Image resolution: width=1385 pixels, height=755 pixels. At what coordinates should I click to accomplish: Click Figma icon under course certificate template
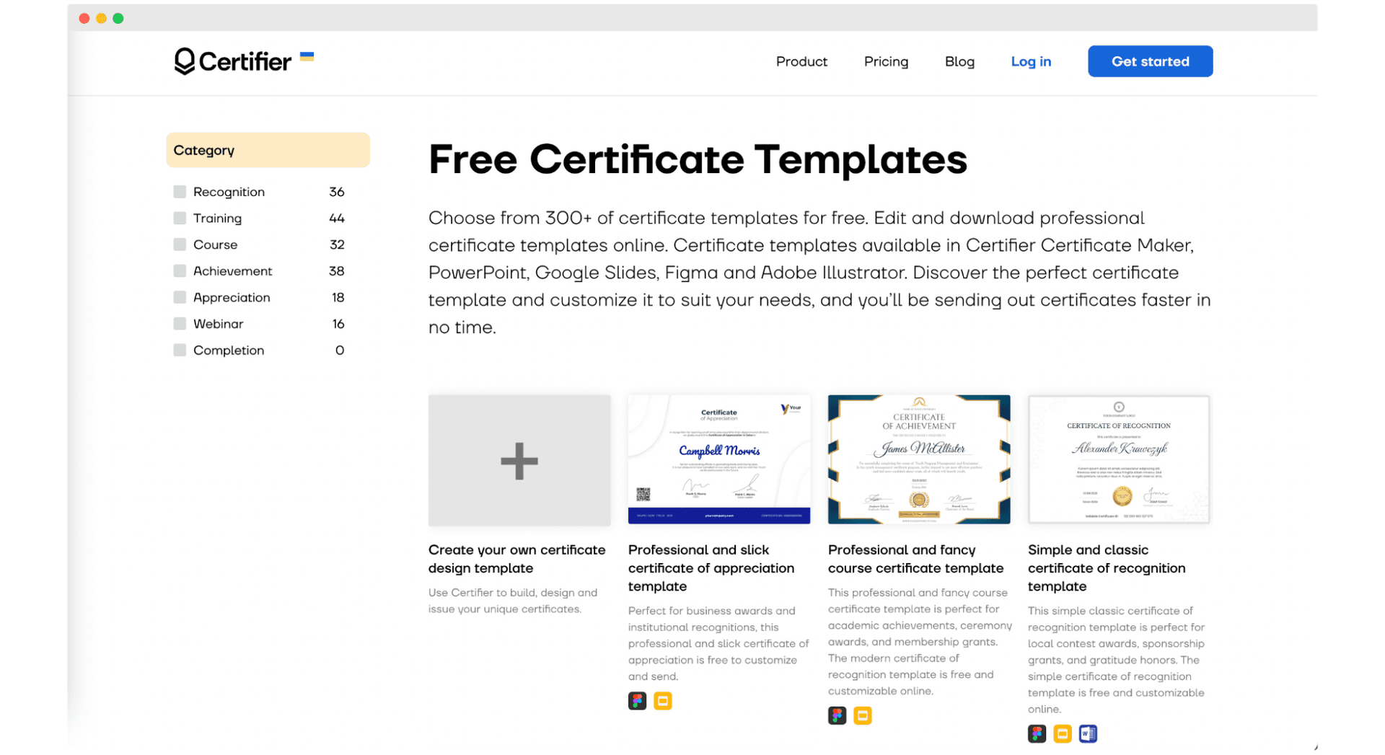click(837, 715)
